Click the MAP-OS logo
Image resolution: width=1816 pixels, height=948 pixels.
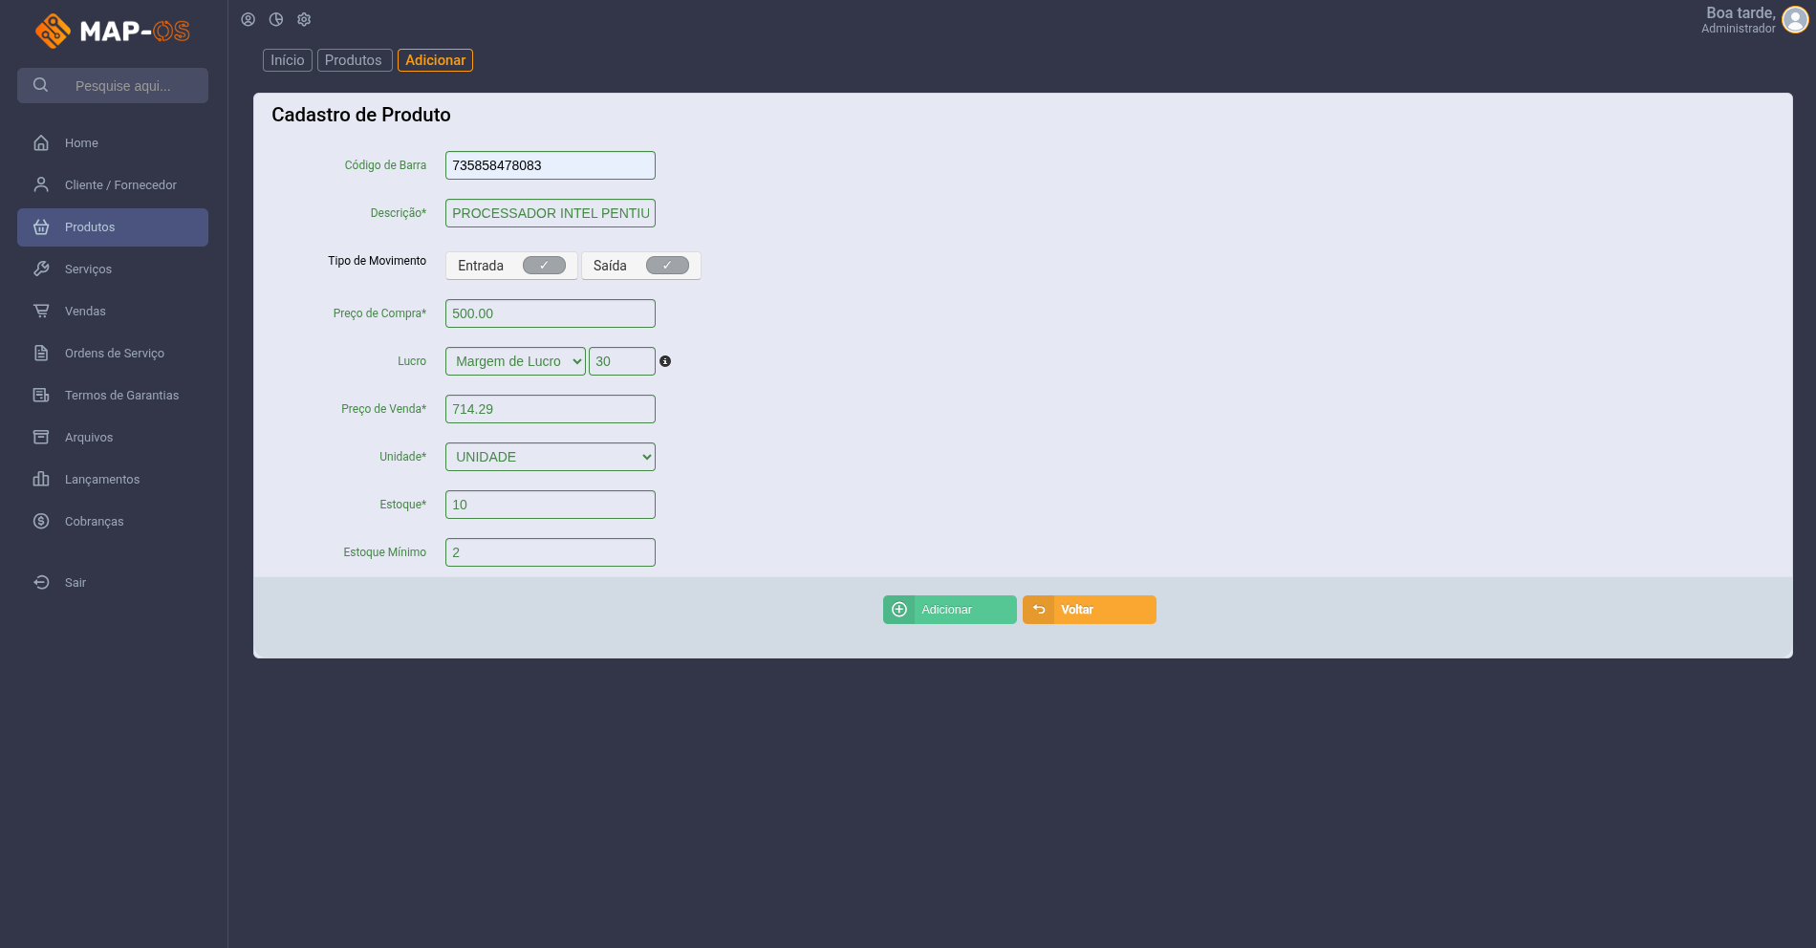coord(113,31)
